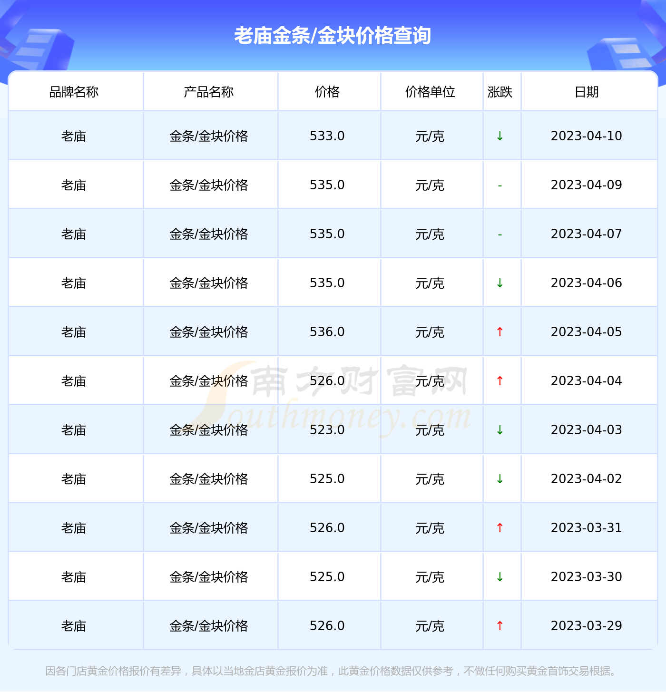Image resolution: width=666 pixels, height=692 pixels.
Task: Select the price 523.0
Action: [x=327, y=430]
